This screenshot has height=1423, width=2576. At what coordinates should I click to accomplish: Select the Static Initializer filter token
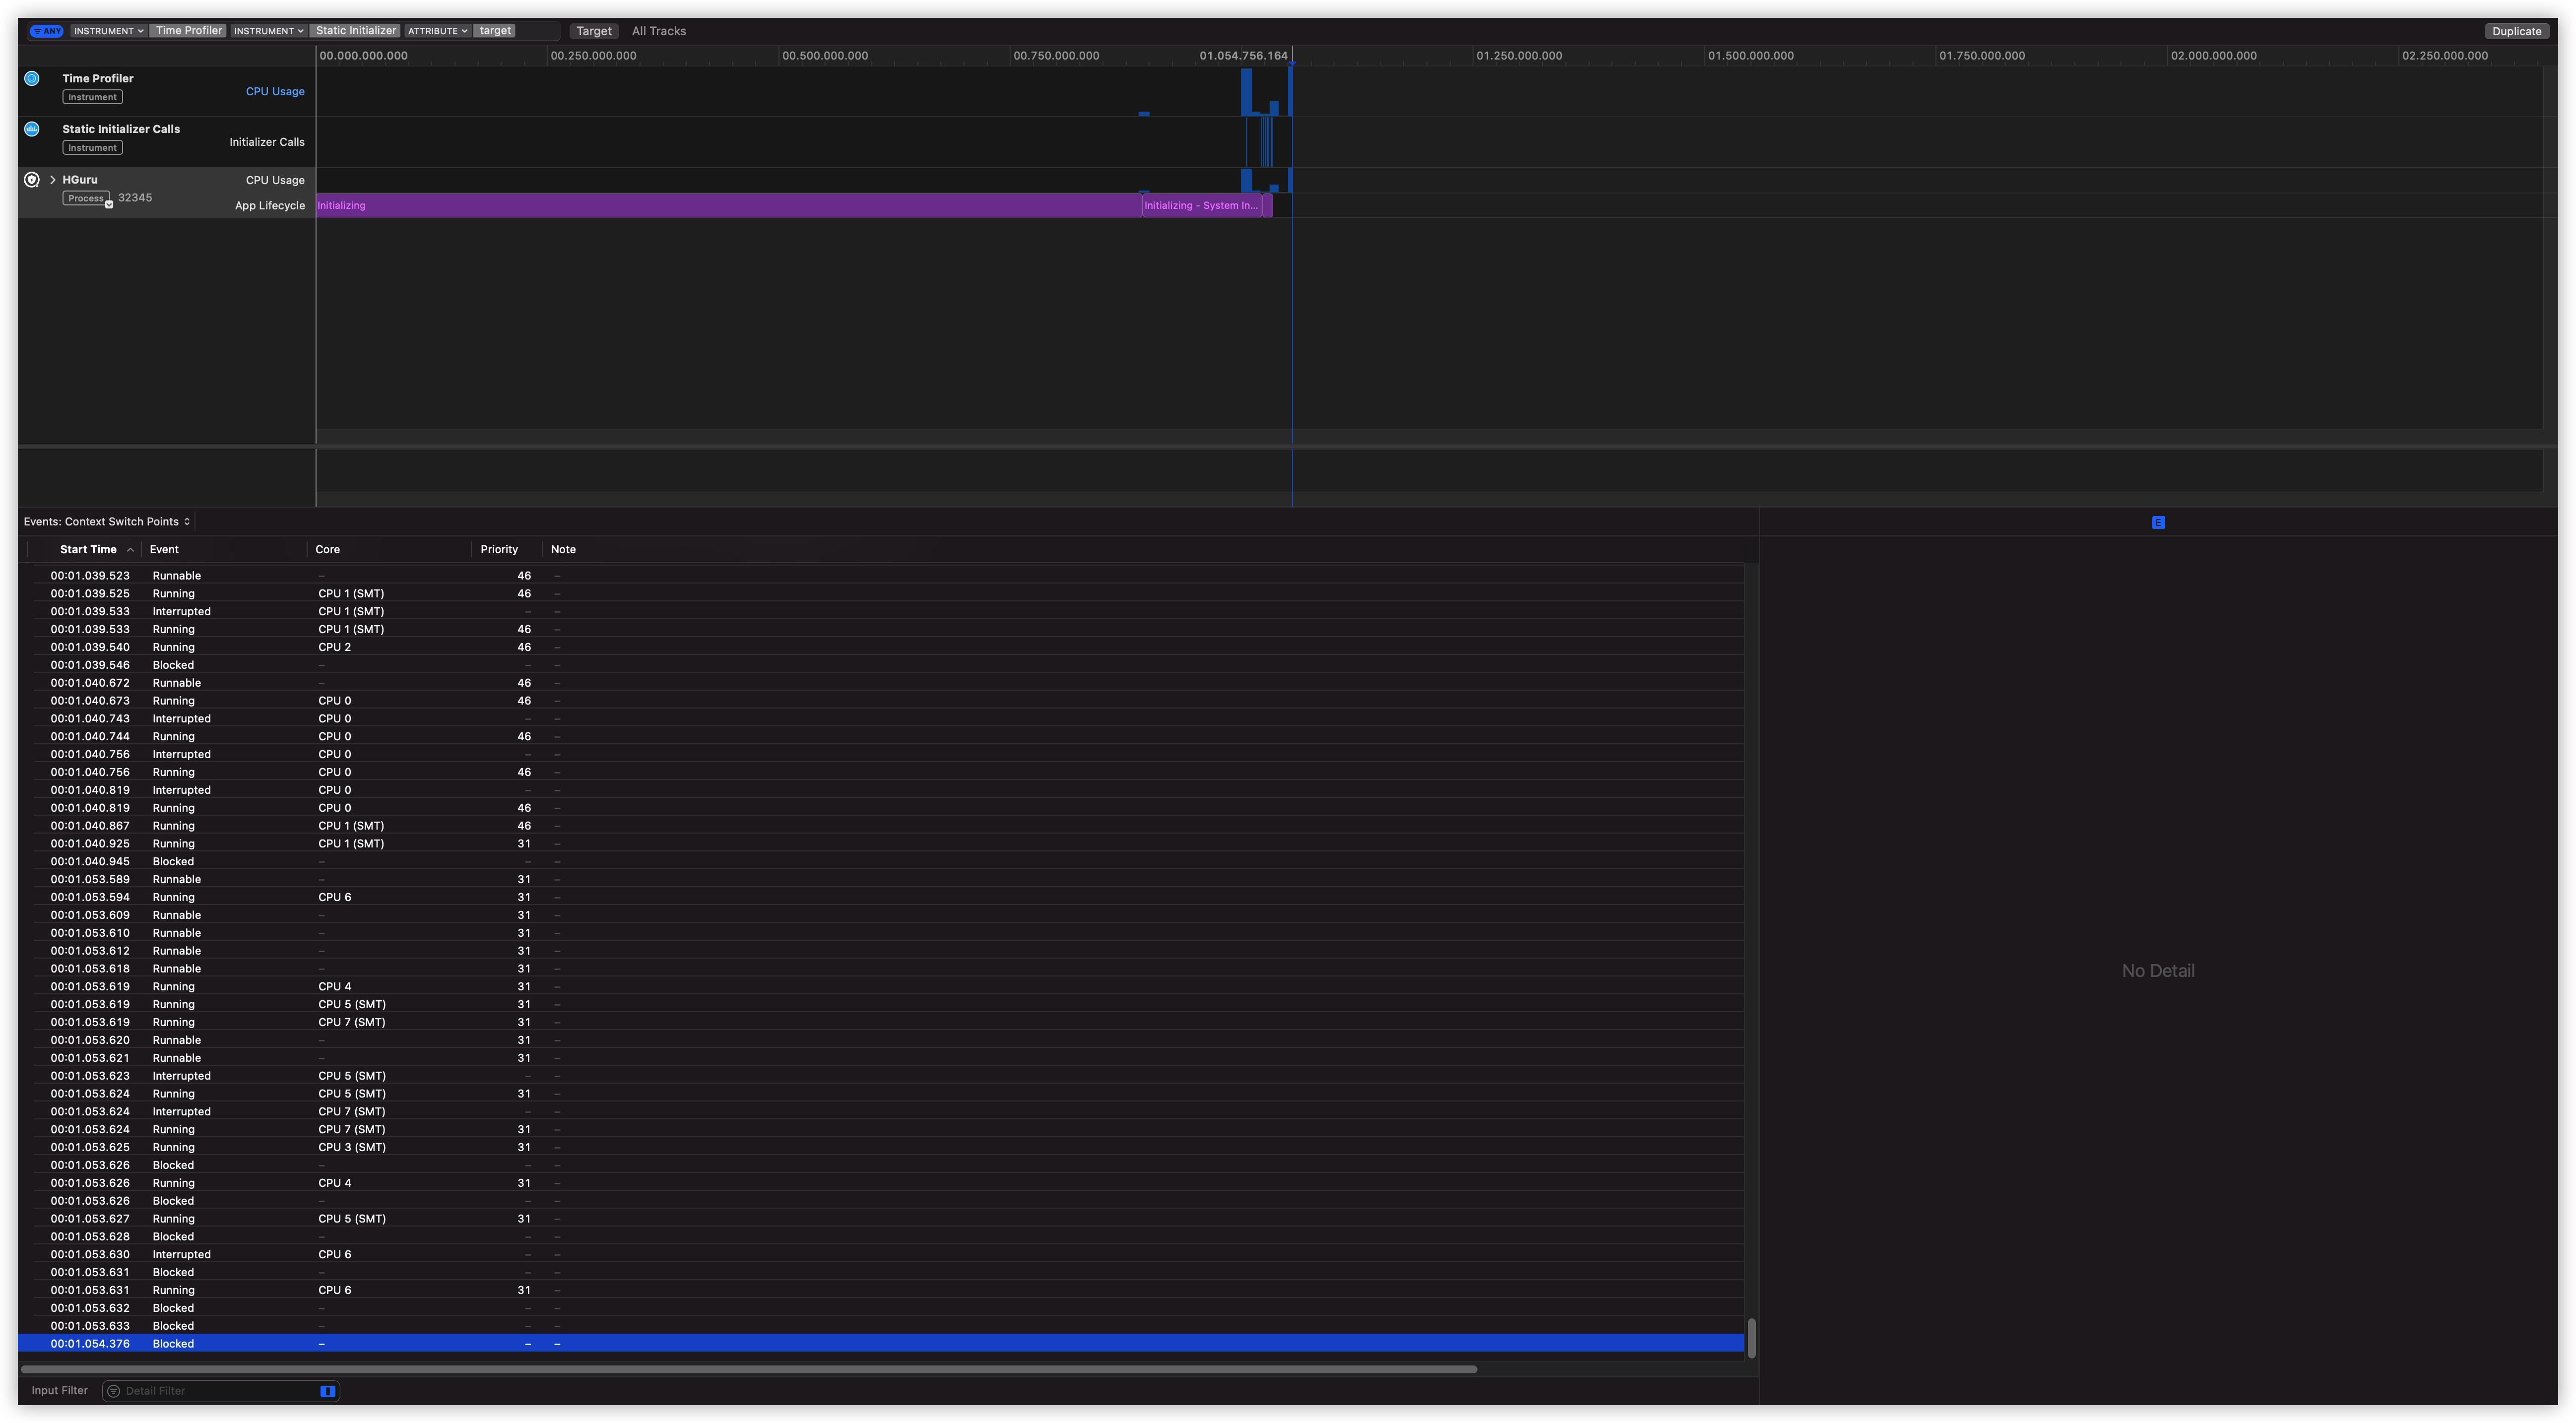pyautogui.click(x=355, y=30)
